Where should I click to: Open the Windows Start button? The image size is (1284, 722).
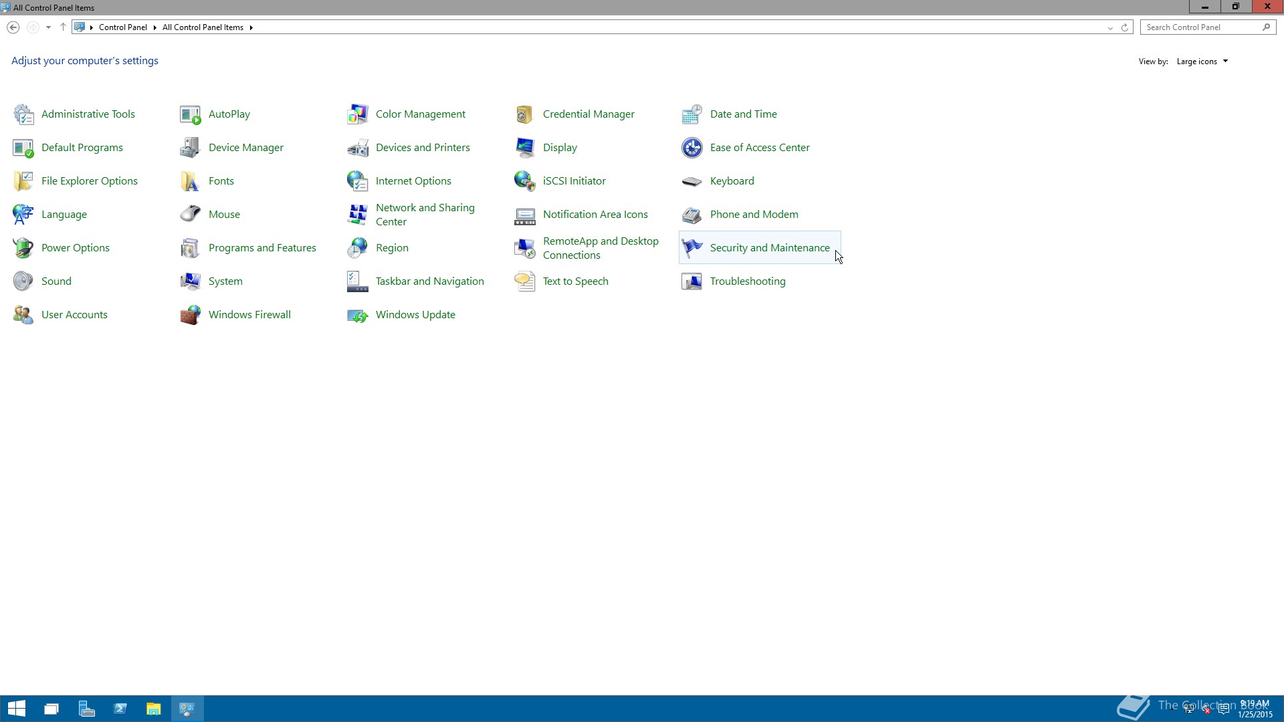[16, 709]
